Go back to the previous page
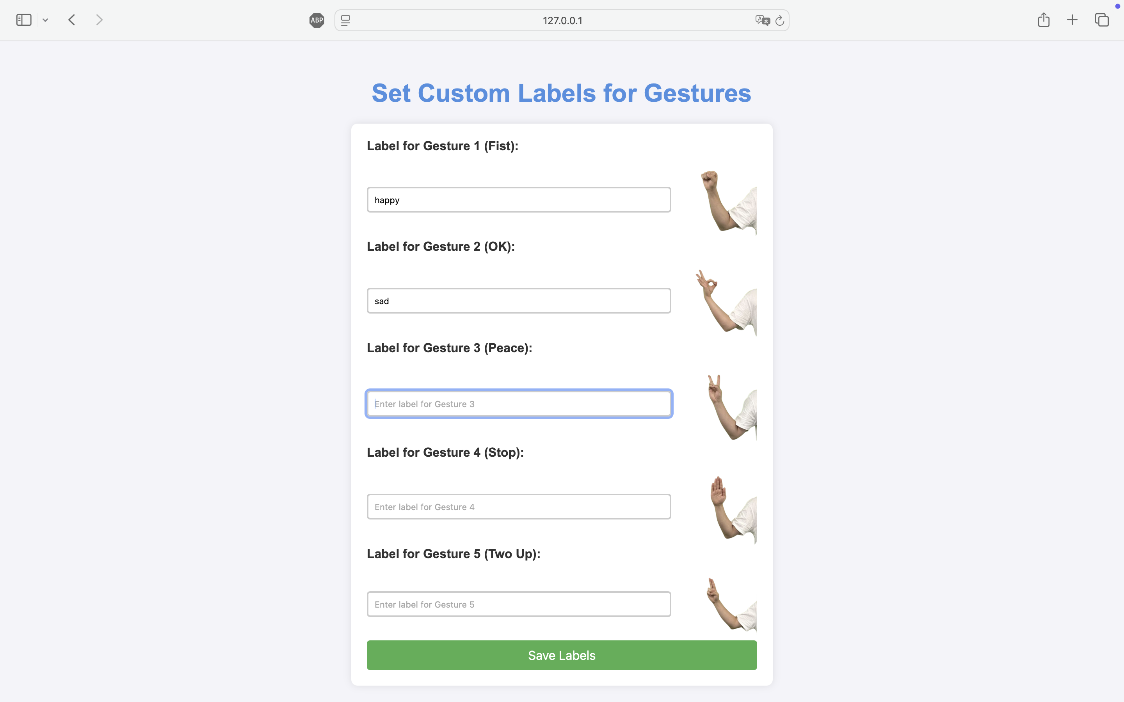Viewport: 1124px width, 702px height. click(71, 20)
